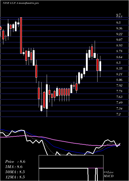The image size is (129, 181).
Task: Click the 9.36 price axis label
Action: point(119,28)
